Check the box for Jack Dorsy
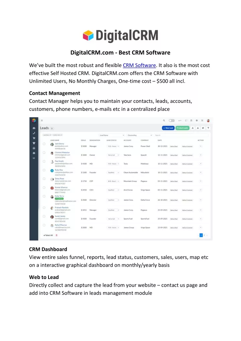This screenshot has width=241, height=341. click(44, 144)
